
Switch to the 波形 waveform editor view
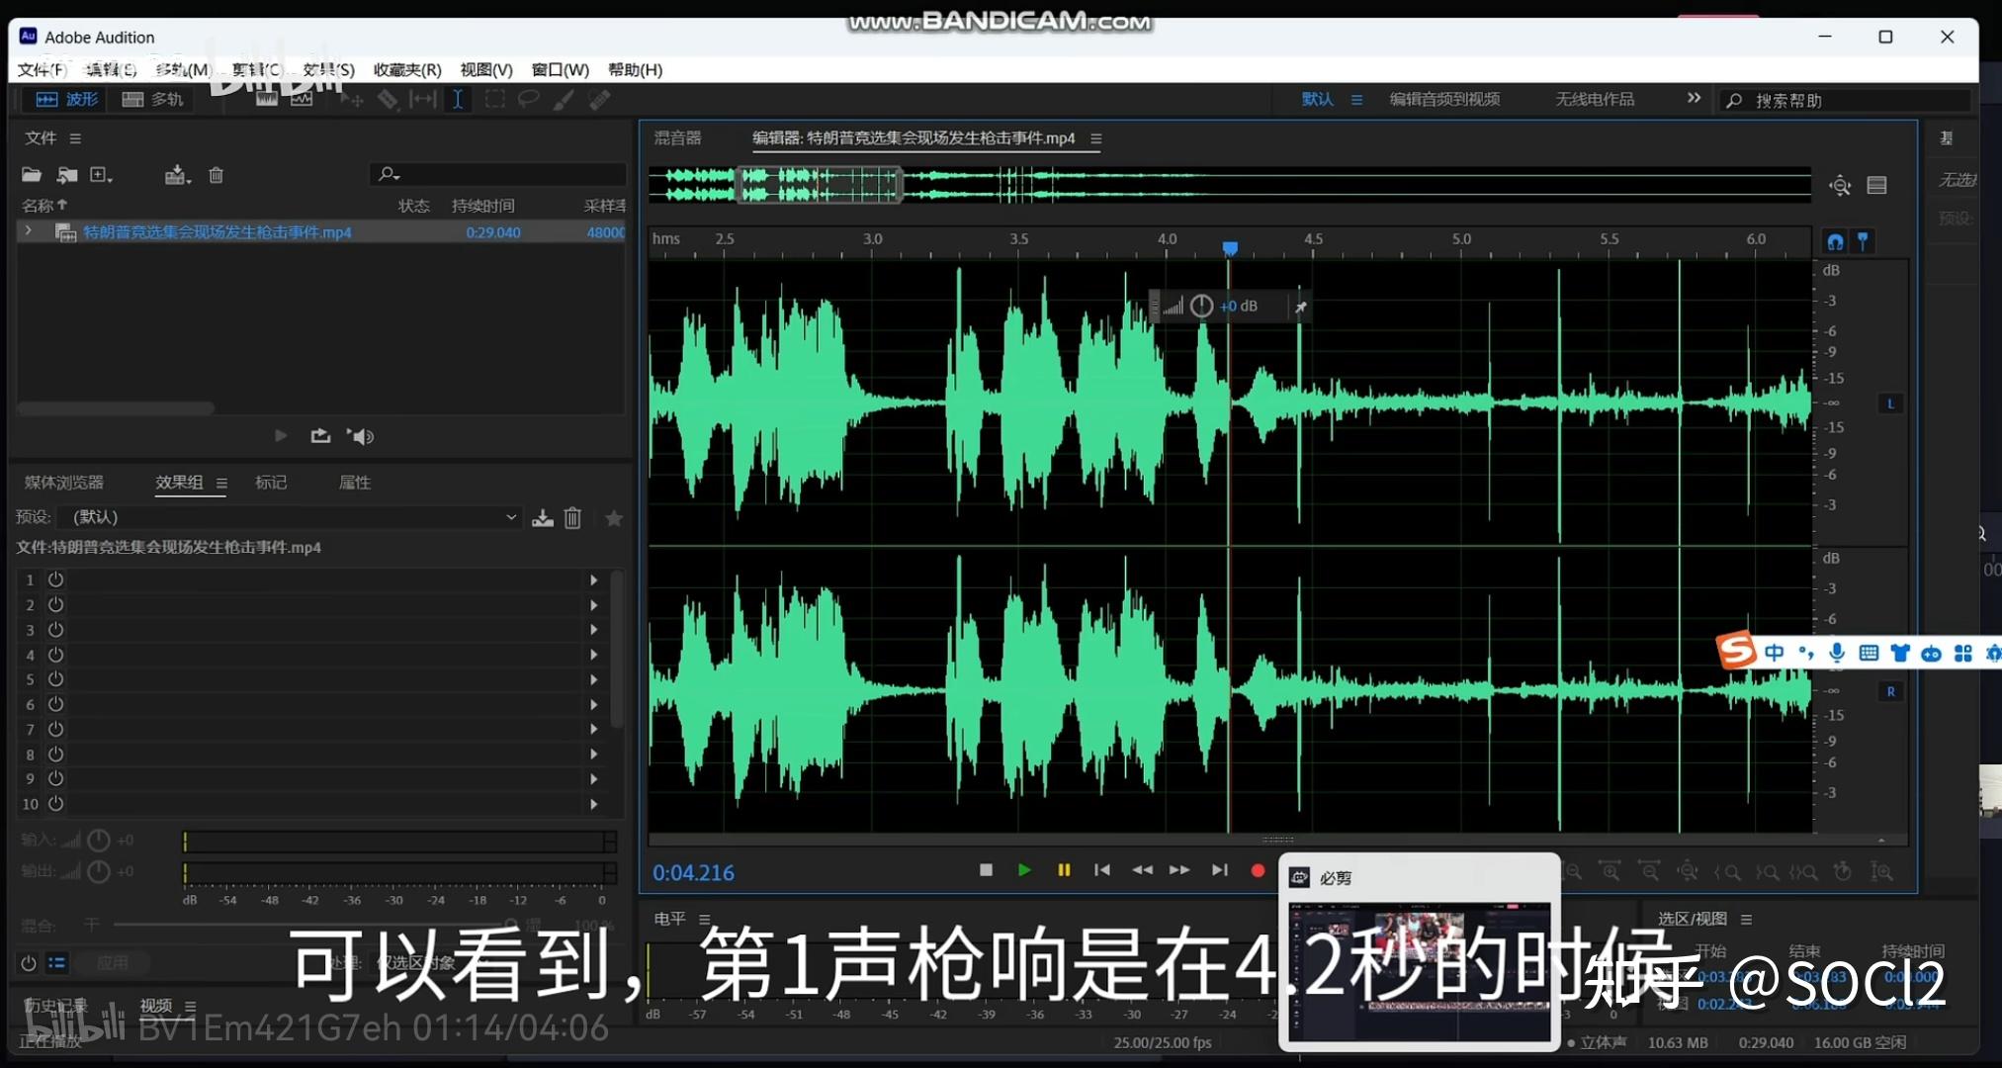[x=66, y=99]
